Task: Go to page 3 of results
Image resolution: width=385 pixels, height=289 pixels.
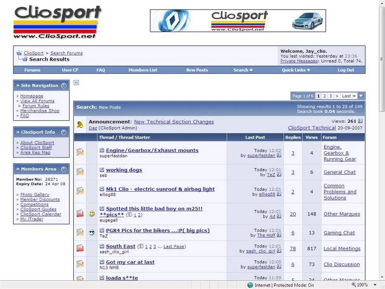Action: [x=331, y=96]
